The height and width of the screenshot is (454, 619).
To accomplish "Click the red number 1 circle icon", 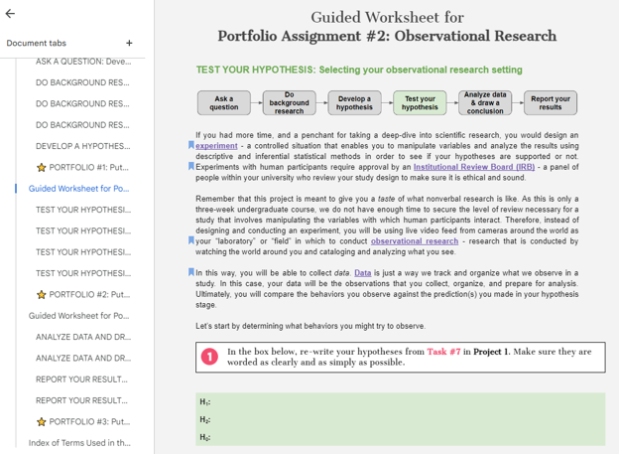I will pyautogui.click(x=209, y=357).
